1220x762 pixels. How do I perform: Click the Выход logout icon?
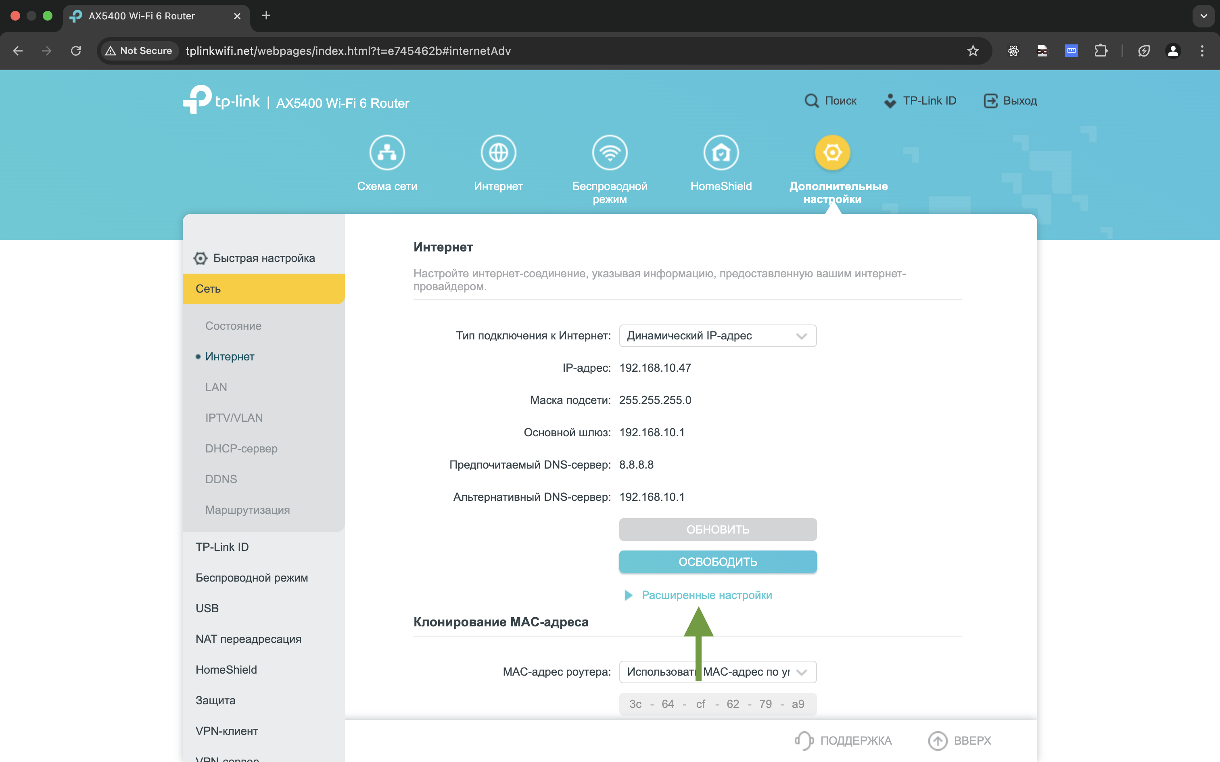pyautogui.click(x=990, y=101)
